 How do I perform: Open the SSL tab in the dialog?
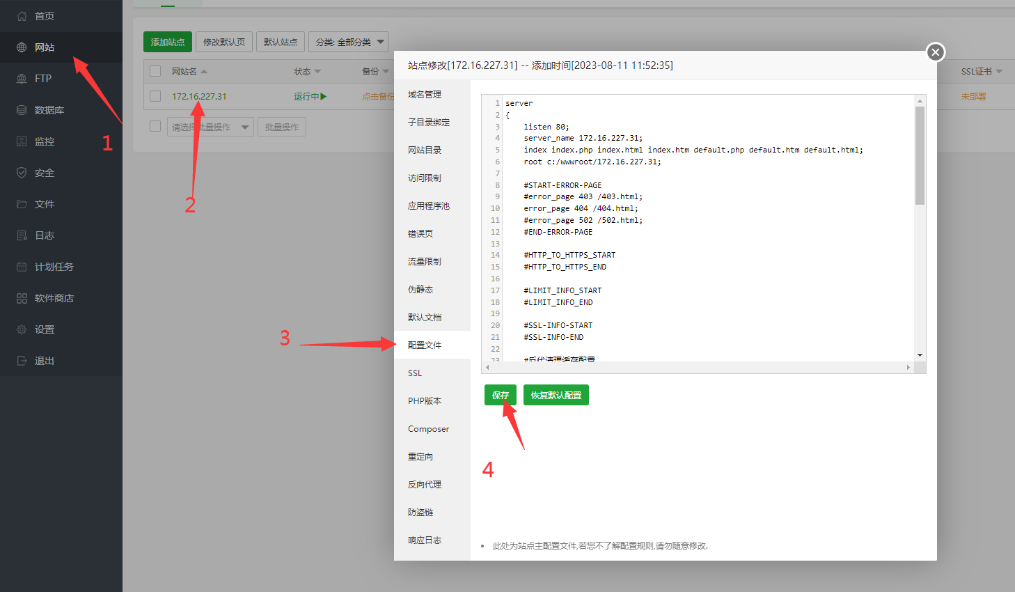[x=432, y=373]
